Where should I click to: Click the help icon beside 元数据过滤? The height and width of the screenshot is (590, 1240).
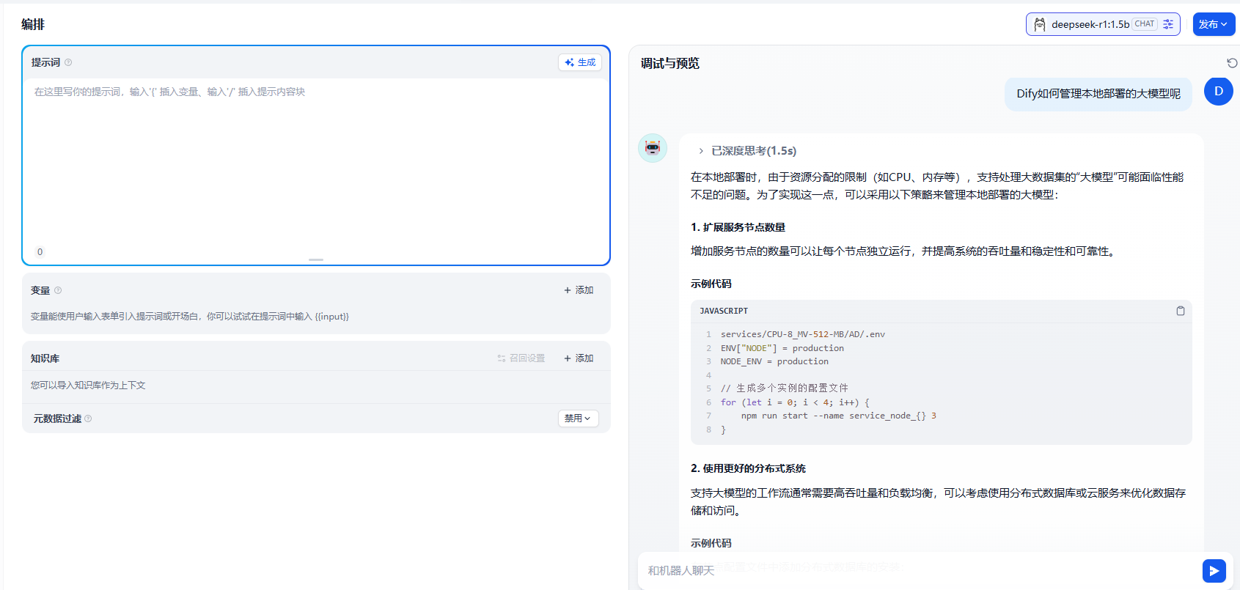tap(88, 418)
